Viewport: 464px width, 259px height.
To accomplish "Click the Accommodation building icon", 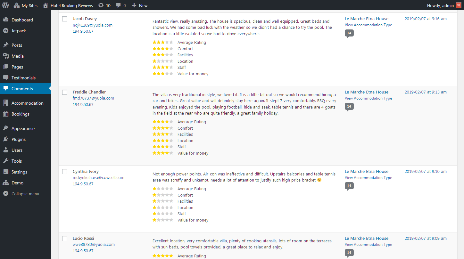I will [6, 103].
